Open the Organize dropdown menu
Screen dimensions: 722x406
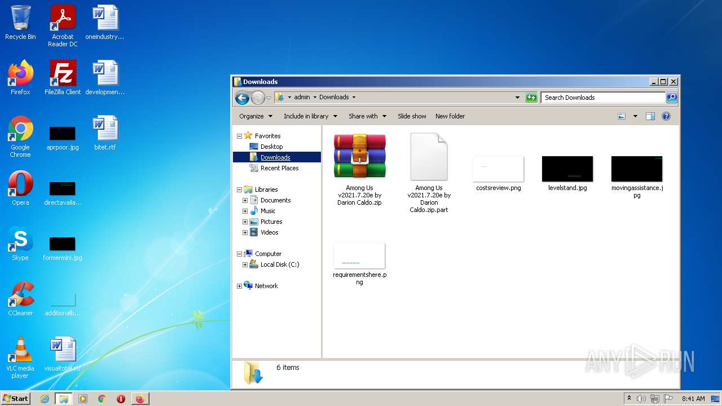(256, 116)
